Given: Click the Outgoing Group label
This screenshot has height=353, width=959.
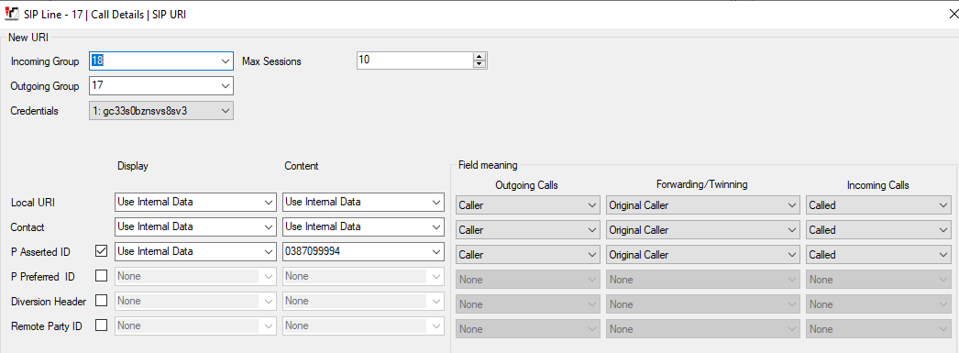Looking at the screenshot, I should [45, 86].
